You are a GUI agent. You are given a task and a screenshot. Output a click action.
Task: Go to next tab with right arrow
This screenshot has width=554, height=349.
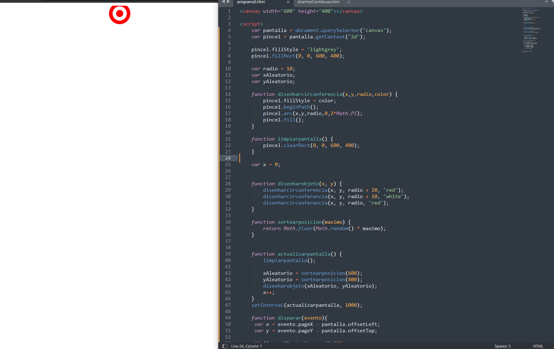[228, 2]
